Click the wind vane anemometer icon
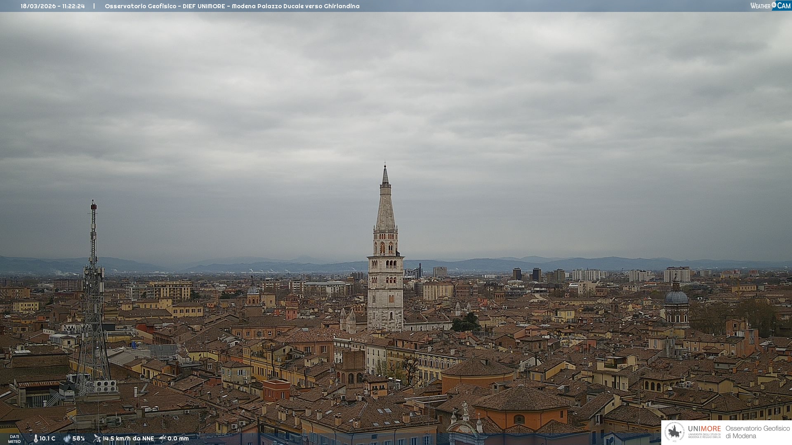 [97, 438]
